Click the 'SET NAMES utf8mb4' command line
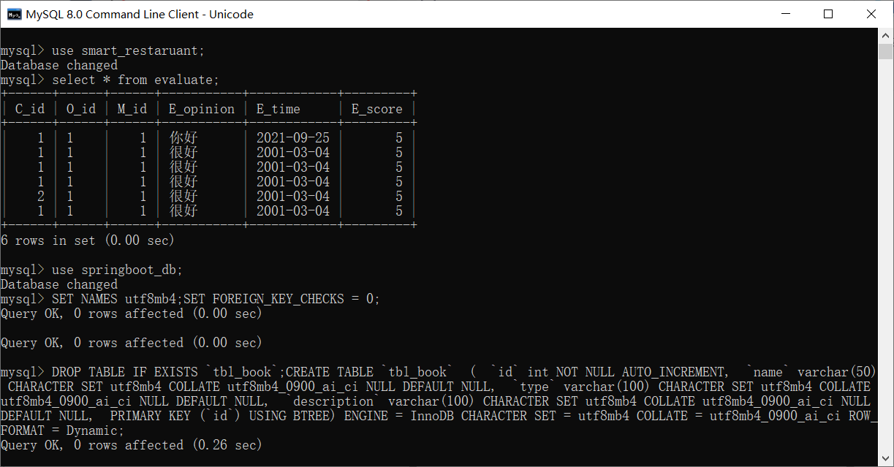The width and height of the screenshot is (894, 467). [x=191, y=299]
